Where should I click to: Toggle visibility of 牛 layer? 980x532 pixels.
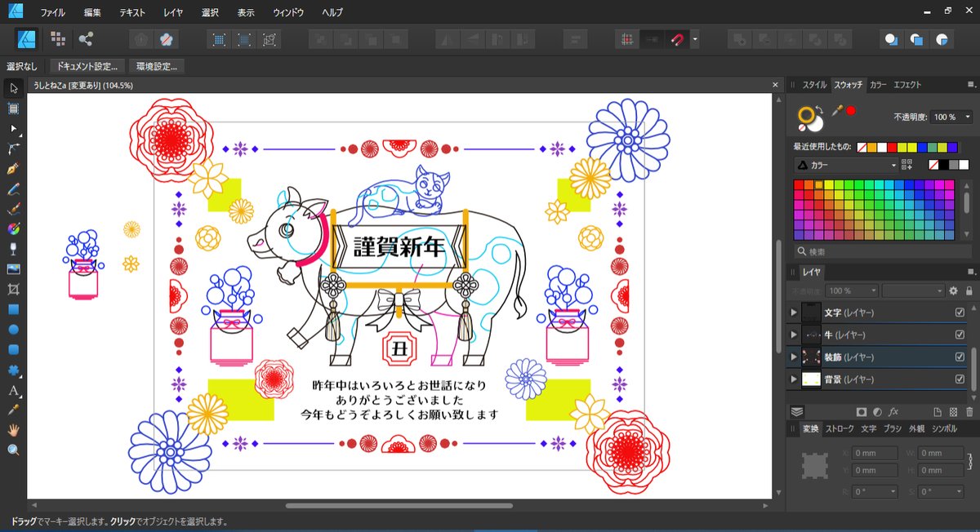tap(960, 335)
